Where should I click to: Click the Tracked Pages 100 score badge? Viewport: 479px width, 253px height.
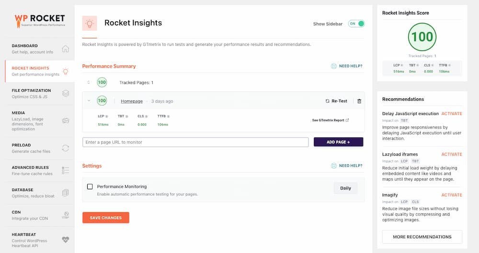click(102, 82)
